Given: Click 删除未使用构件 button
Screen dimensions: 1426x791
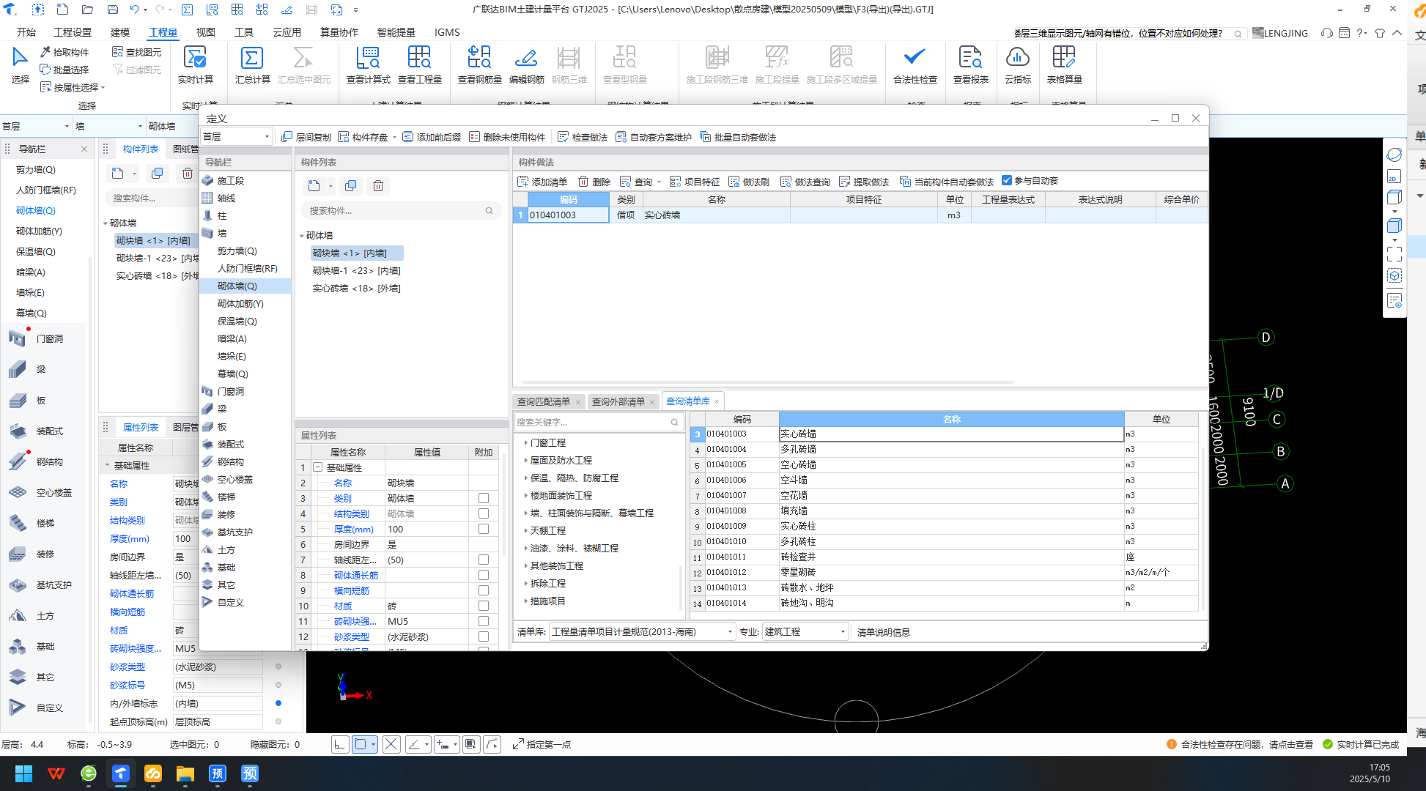Looking at the screenshot, I should tap(507, 137).
